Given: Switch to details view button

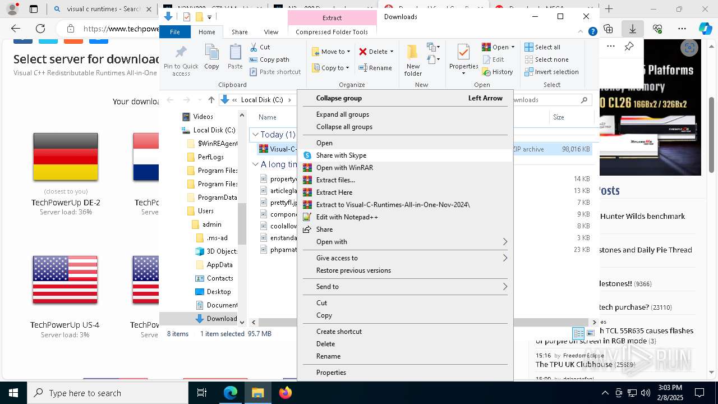Looking at the screenshot, I should (578, 333).
